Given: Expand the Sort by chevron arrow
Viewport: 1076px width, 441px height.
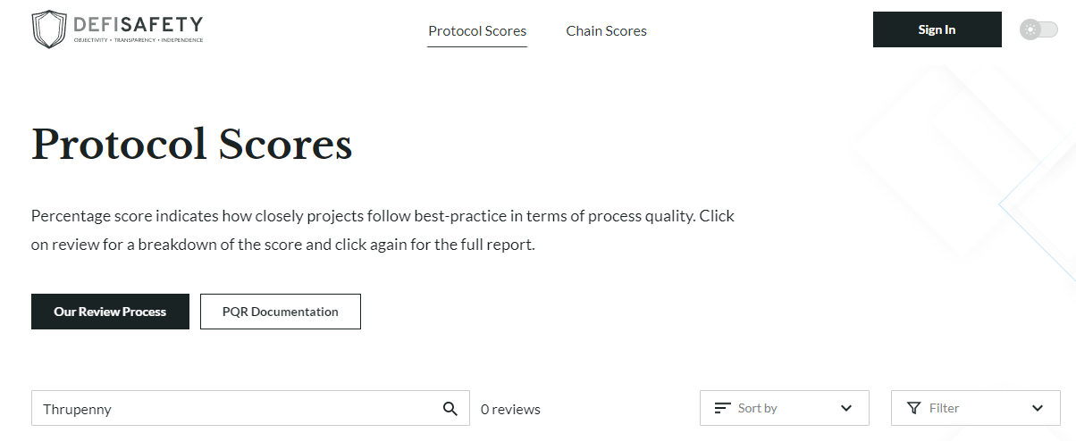Looking at the screenshot, I should pyautogui.click(x=846, y=408).
